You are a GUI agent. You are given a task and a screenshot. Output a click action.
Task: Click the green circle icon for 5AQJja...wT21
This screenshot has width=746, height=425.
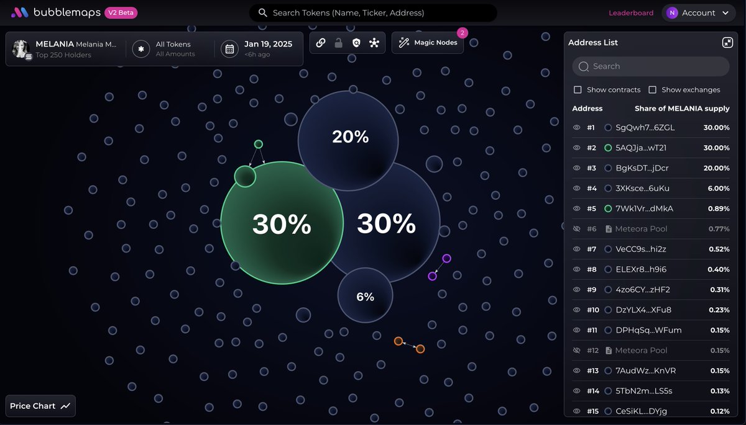(x=608, y=148)
